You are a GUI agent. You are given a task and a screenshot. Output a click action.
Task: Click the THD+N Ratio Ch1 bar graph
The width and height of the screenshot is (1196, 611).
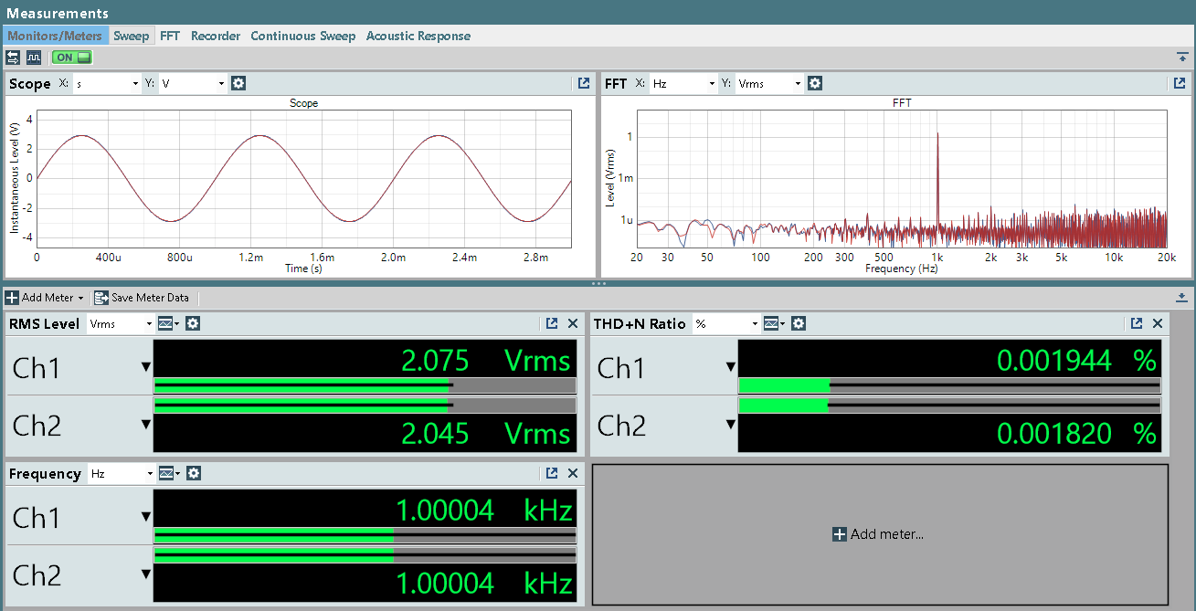[949, 385]
